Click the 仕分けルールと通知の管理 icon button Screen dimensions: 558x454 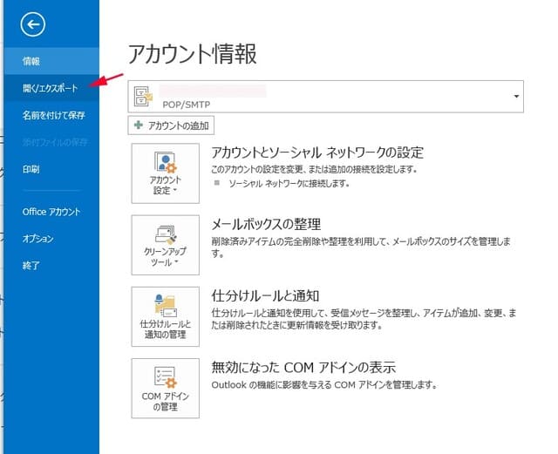(x=166, y=316)
